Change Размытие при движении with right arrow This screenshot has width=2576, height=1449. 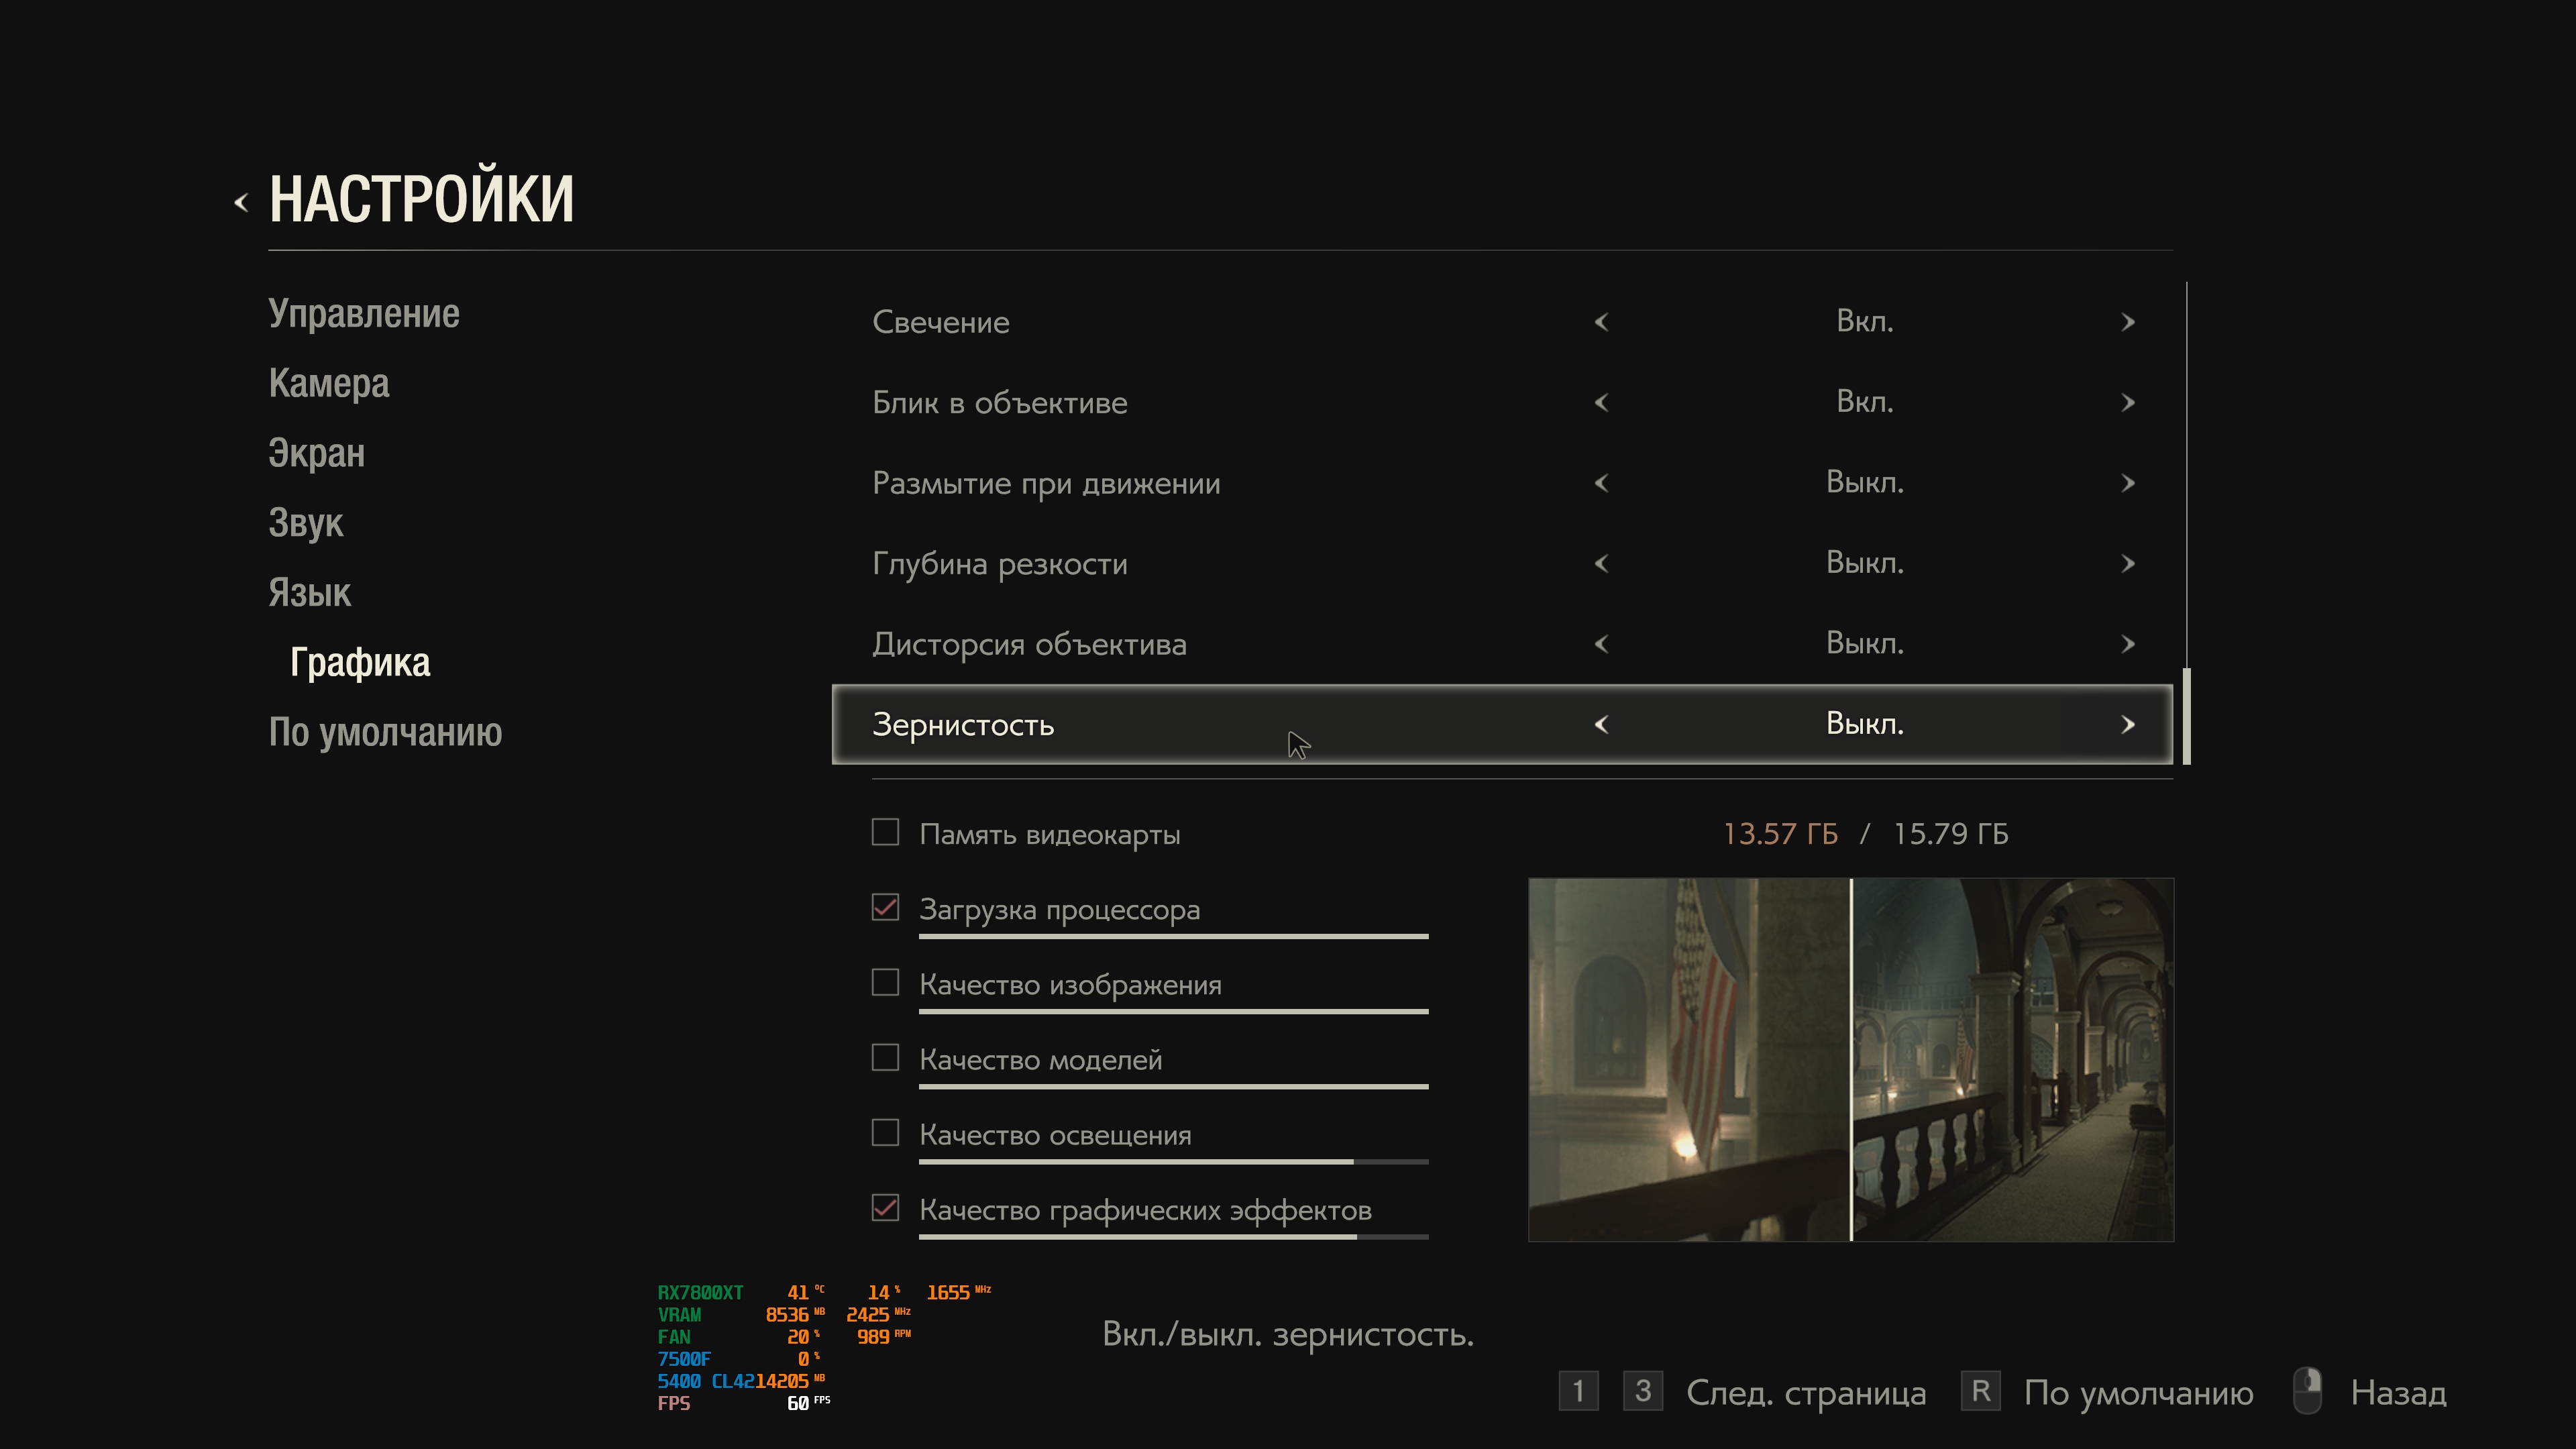tap(2128, 483)
